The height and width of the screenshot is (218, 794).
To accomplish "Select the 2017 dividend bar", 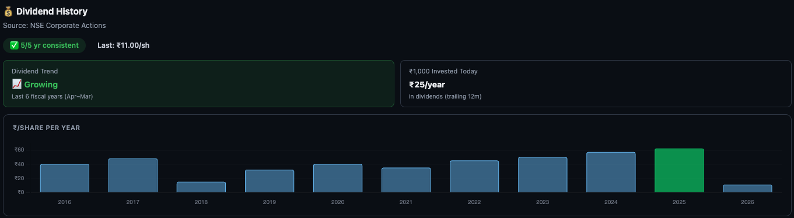I will pyautogui.click(x=133, y=175).
